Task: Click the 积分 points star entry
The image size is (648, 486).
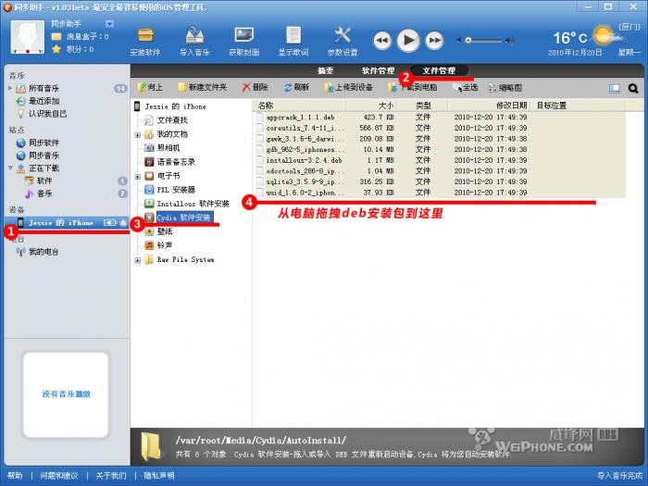Action: [73, 49]
